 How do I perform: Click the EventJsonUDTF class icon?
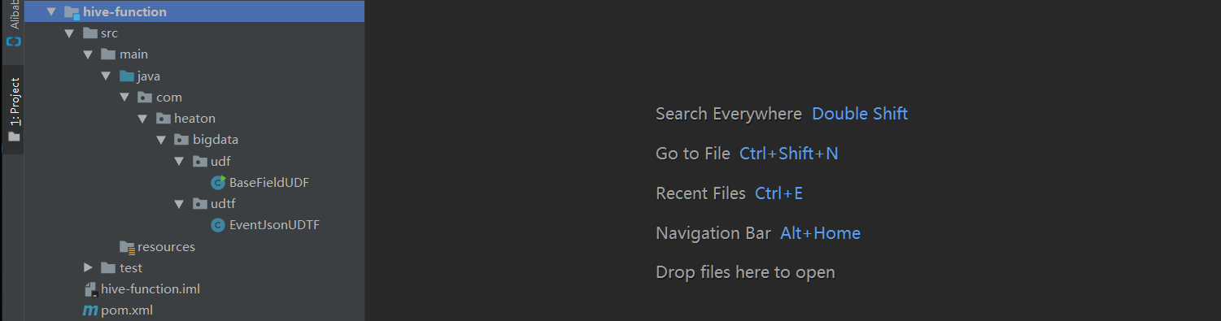tap(218, 225)
